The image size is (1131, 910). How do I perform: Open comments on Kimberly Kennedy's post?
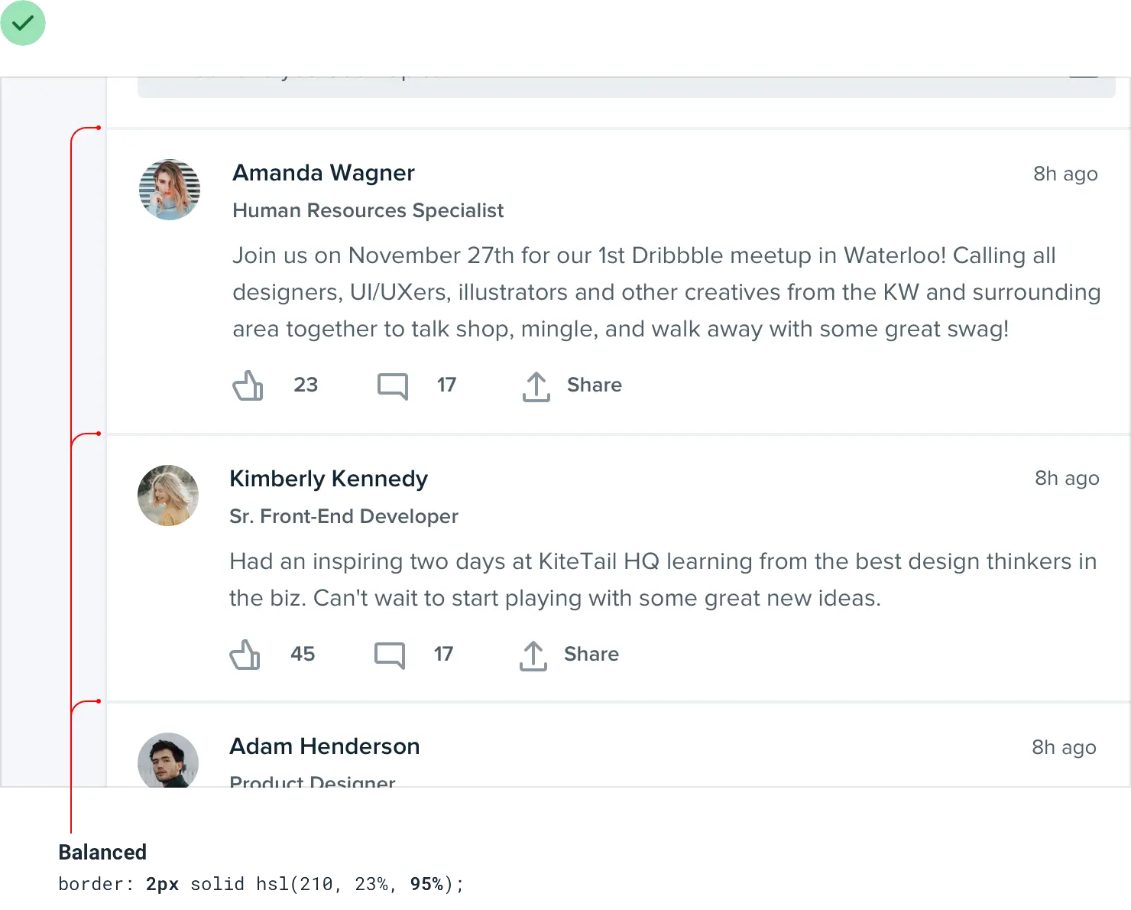point(390,655)
